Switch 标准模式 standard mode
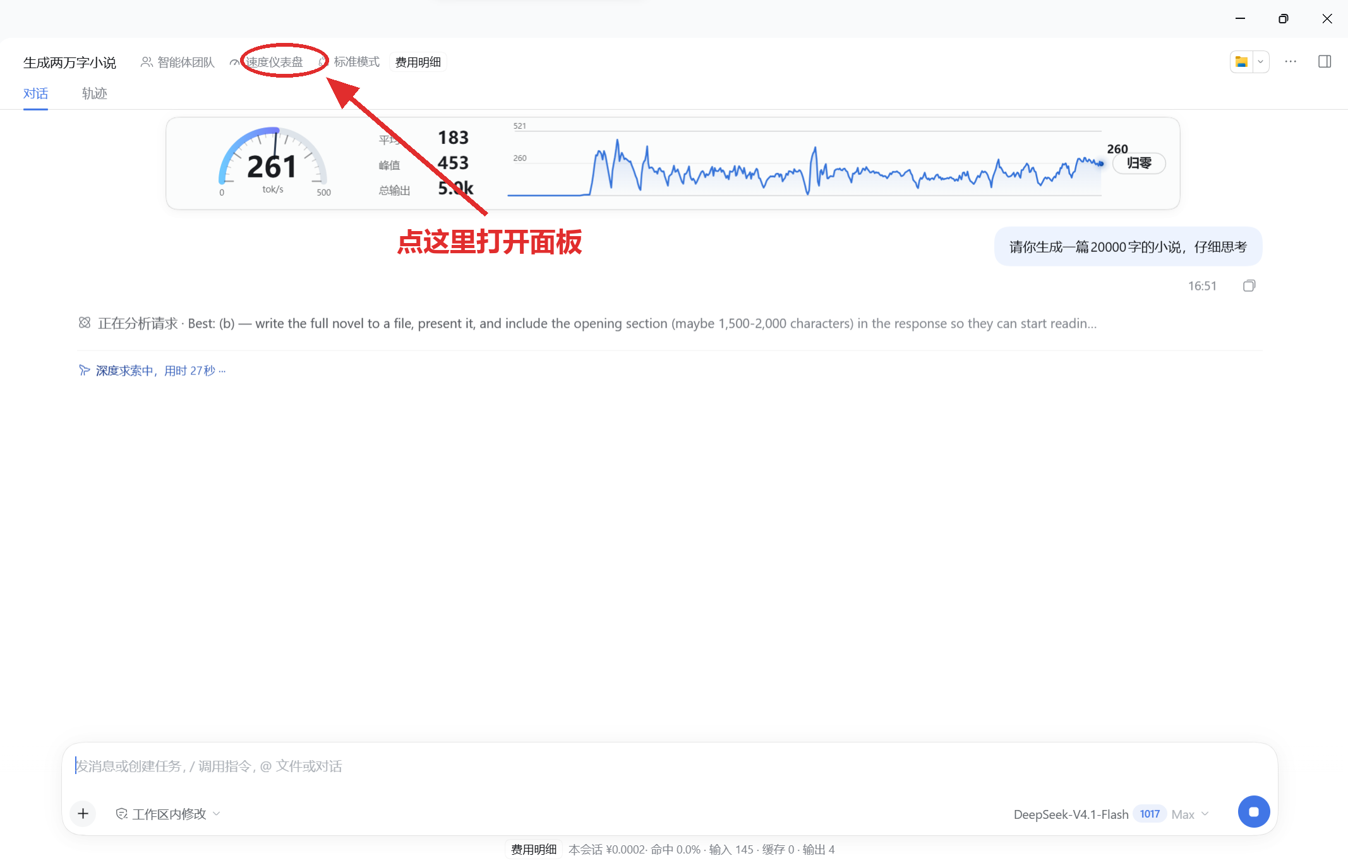This screenshot has height=863, width=1348. coord(349,62)
